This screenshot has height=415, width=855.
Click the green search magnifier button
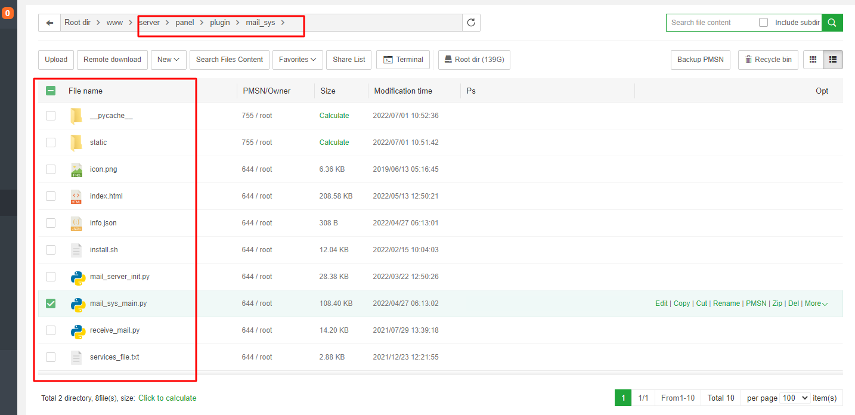click(832, 23)
